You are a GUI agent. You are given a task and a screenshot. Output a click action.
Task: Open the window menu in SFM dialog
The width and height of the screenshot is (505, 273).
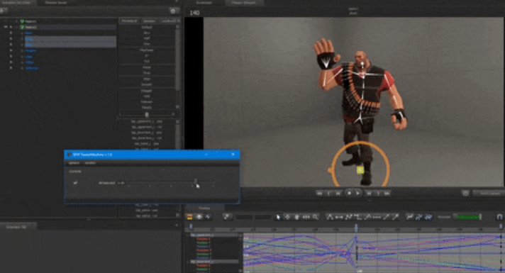pos(90,163)
